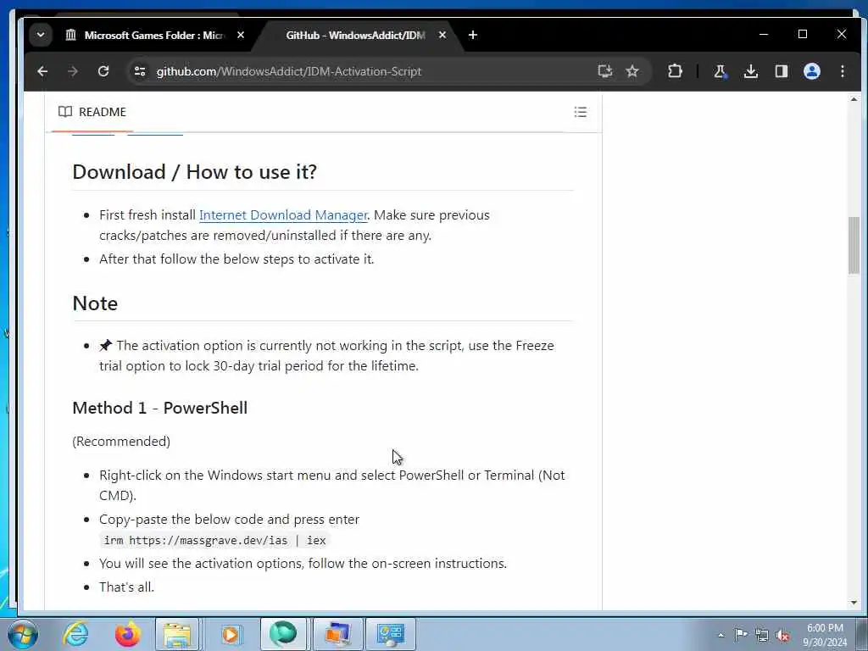Close the Microsoft Games Folder tab
This screenshot has width=868, height=651.
click(241, 35)
